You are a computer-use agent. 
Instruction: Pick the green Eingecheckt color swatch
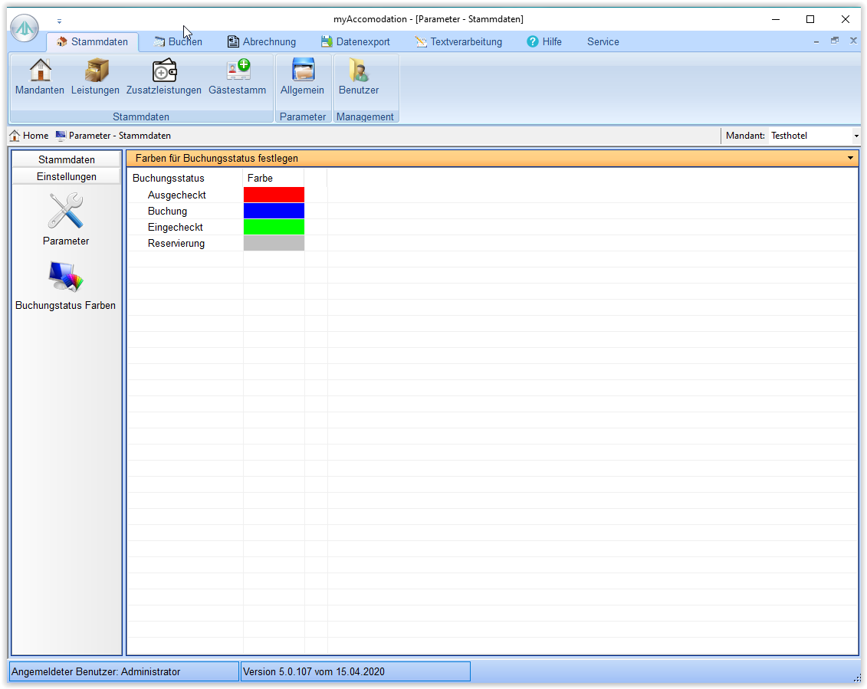(x=274, y=227)
